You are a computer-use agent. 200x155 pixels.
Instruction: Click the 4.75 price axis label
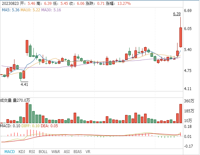tap(188, 71)
